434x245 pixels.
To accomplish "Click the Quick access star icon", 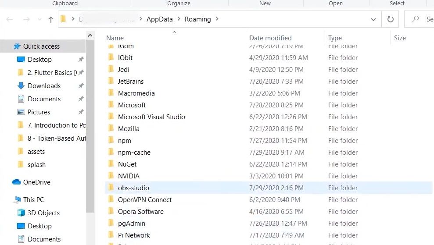I will point(17,46).
